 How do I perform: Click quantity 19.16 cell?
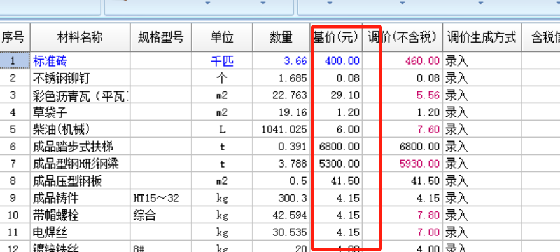281,112
